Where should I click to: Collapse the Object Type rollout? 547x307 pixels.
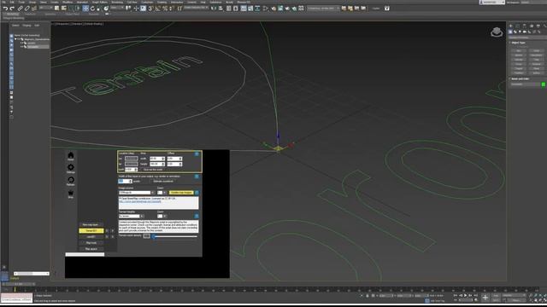[x=519, y=43]
